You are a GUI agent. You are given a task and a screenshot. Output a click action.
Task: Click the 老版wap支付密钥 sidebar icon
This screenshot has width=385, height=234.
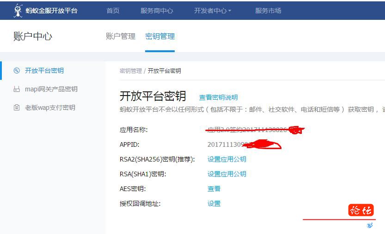tap(17, 108)
